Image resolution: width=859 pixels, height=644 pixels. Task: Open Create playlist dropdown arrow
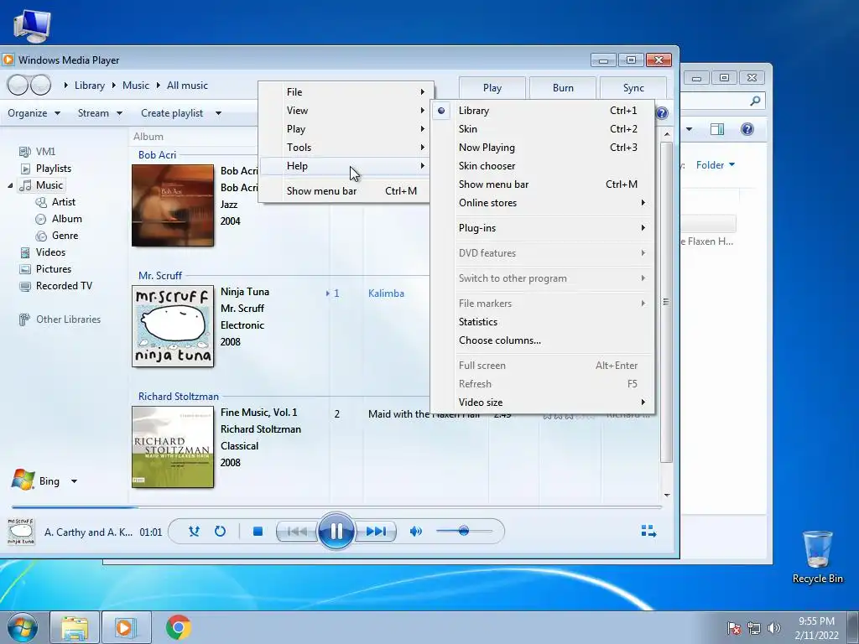tap(218, 113)
